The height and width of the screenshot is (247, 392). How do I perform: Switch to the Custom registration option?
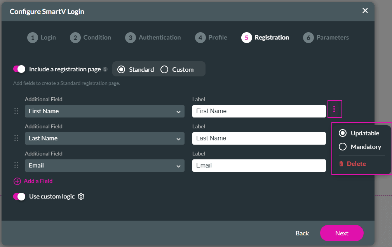click(164, 69)
